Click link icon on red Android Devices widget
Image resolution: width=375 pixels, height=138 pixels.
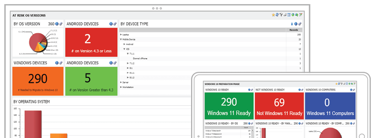click(x=115, y=24)
